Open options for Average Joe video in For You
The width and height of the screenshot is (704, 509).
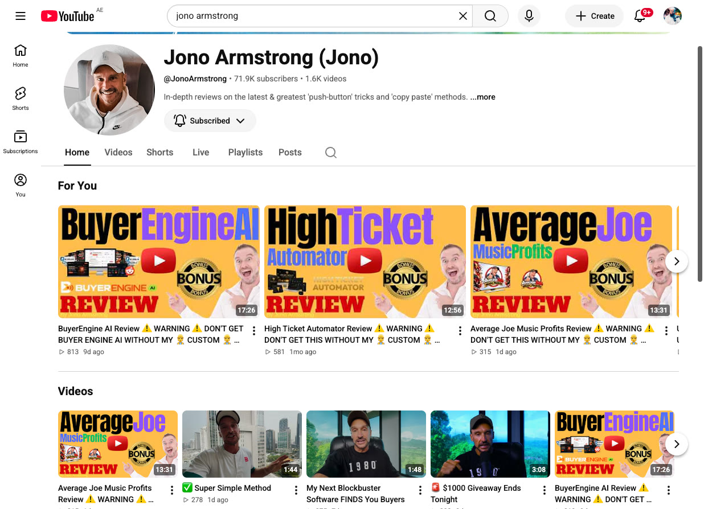(666, 331)
